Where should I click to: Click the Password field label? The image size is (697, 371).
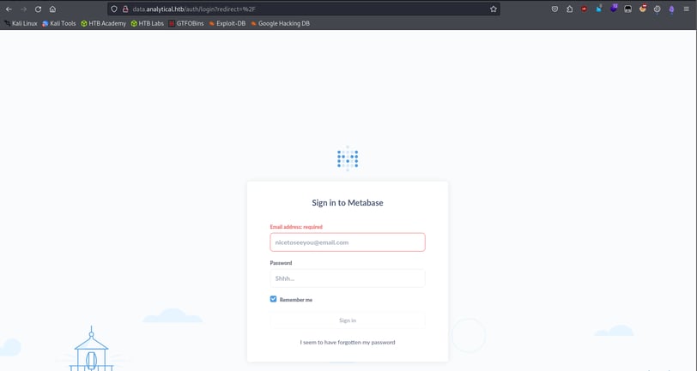coord(281,263)
